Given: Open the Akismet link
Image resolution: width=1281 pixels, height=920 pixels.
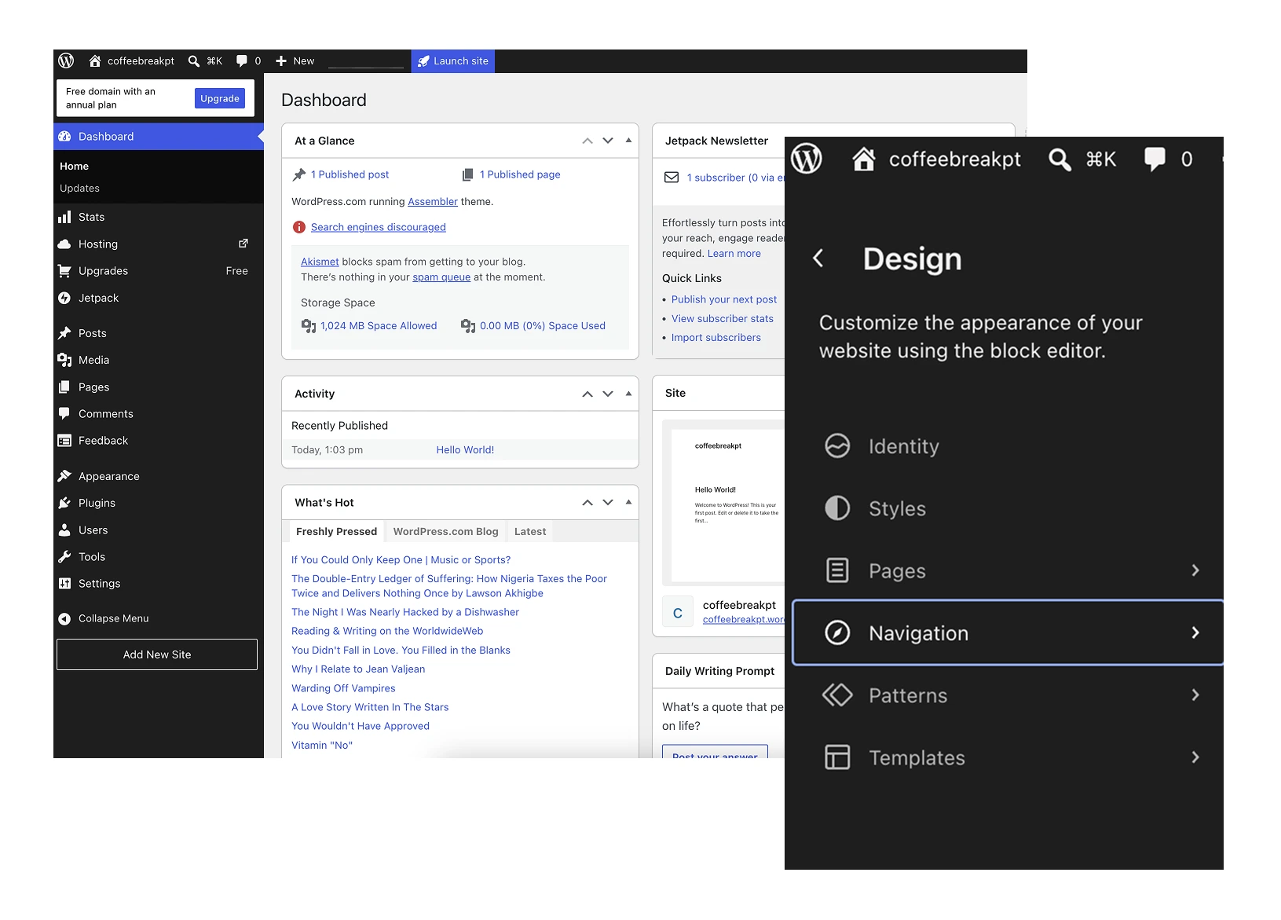Looking at the screenshot, I should click(320, 262).
